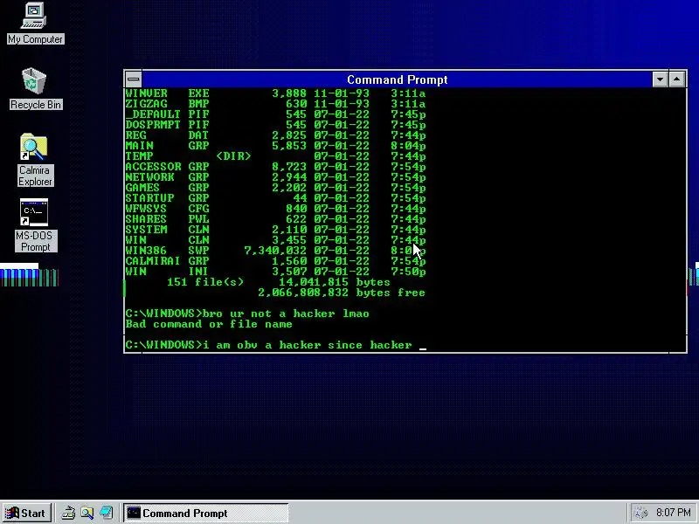Minimize Command Prompt with the down-arrow button
Image resolution: width=699 pixels, height=524 pixels.
[660, 79]
